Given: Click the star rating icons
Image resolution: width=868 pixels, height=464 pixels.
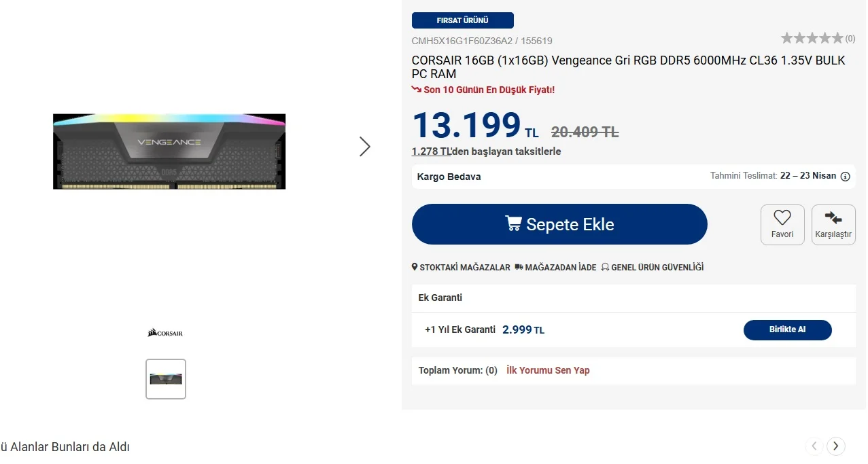Looking at the screenshot, I should 812,38.
